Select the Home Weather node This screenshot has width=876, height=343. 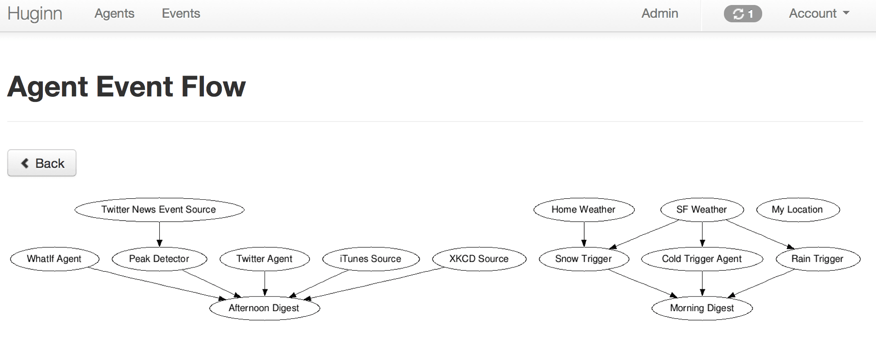click(x=583, y=210)
